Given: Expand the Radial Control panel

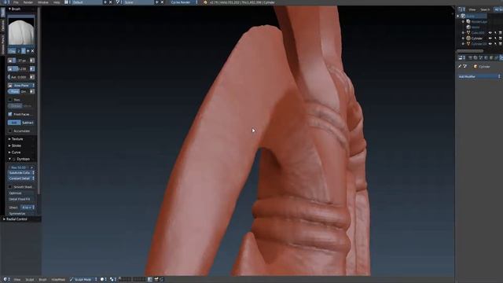Looking at the screenshot, I should (x=16, y=219).
